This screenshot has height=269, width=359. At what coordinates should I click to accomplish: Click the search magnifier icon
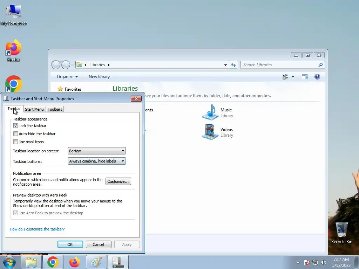point(320,65)
